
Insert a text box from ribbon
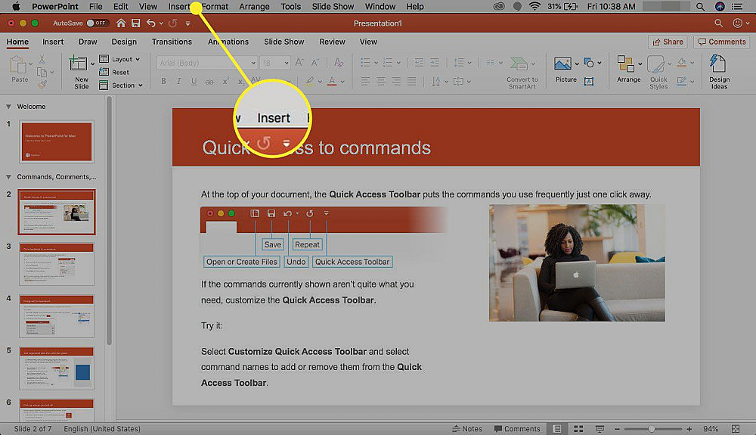click(589, 82)
